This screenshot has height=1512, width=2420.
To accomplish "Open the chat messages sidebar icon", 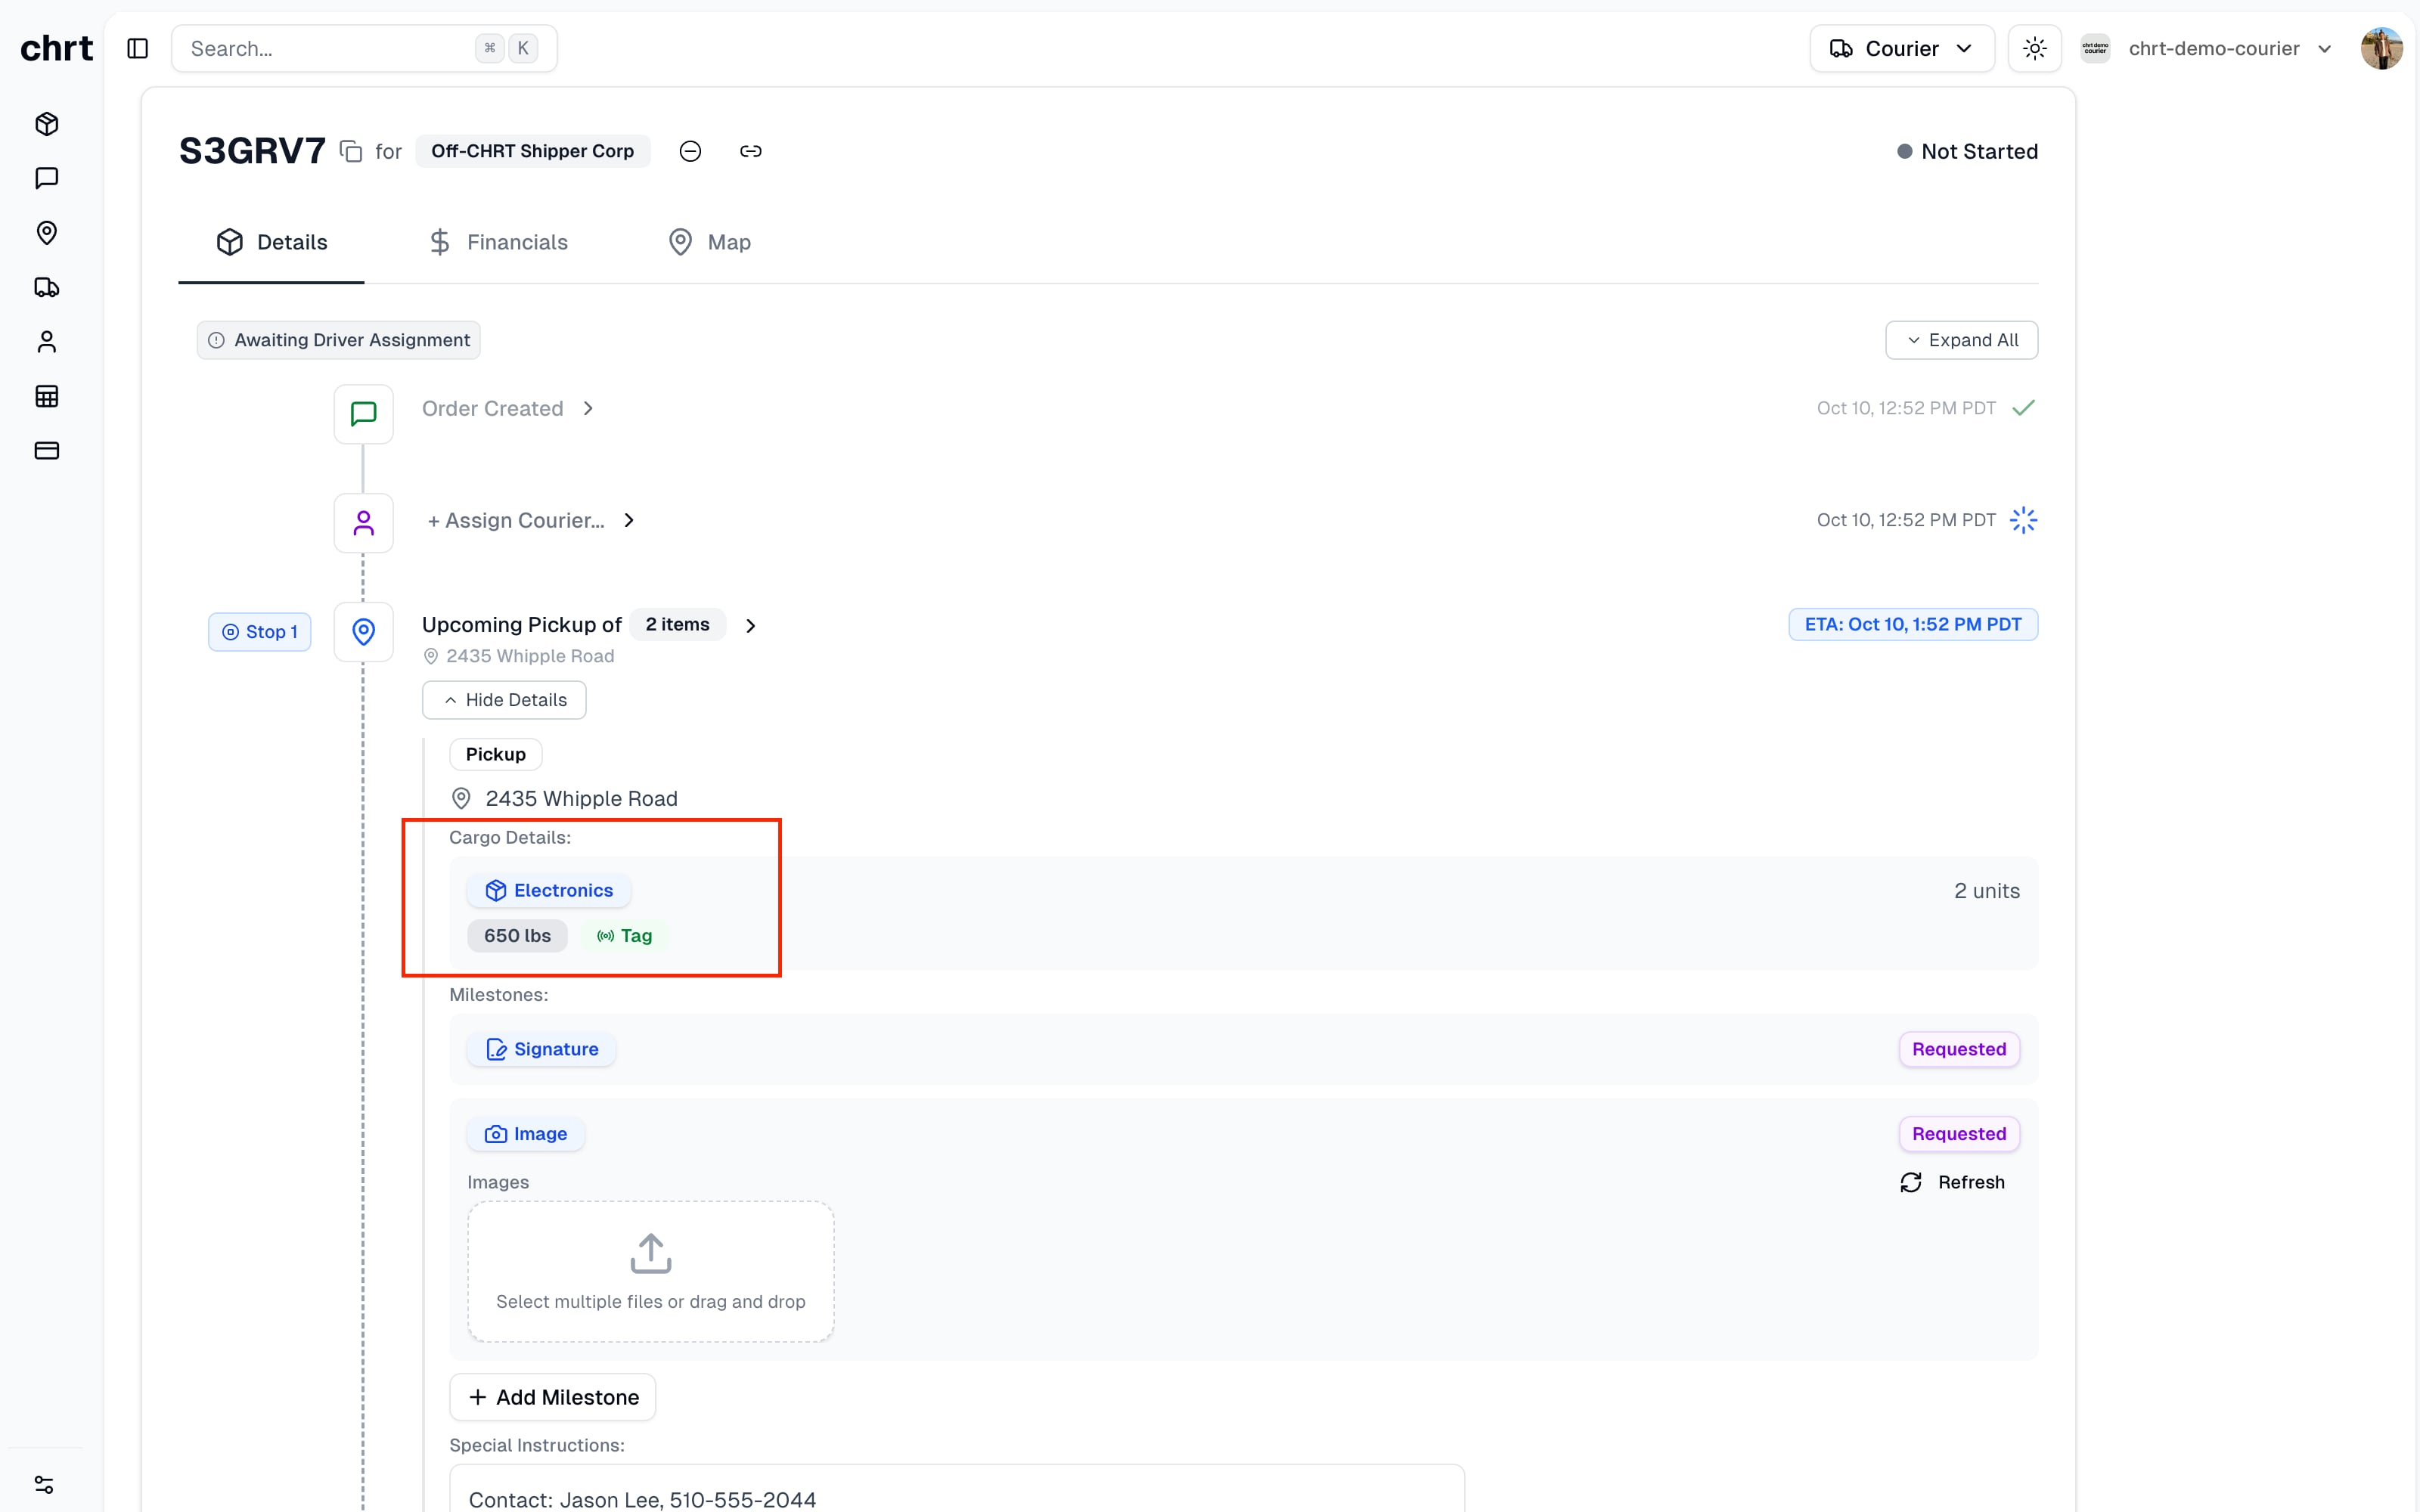I will pyautogui.click(x=47, y=178).
